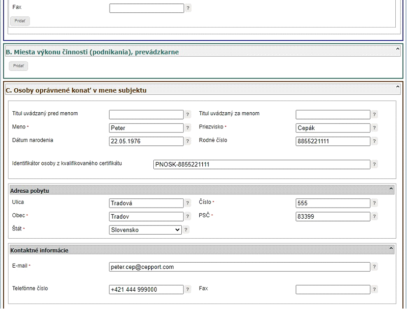Open help for Priezvisko field
Viewport: 407px width, 309px height.
pyautogui.click(x=374, y=128)
